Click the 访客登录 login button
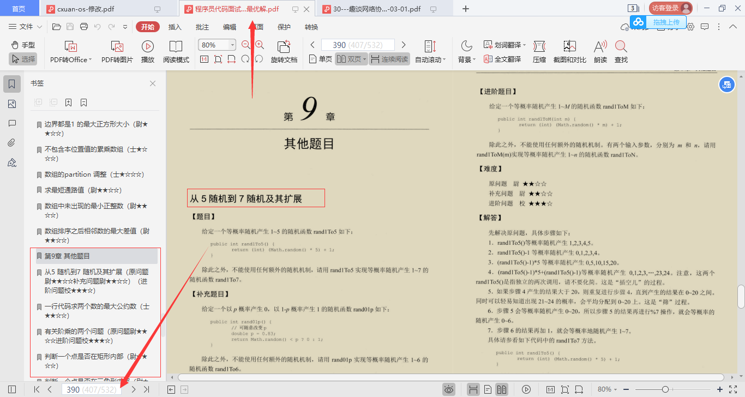 click(671, 8)
